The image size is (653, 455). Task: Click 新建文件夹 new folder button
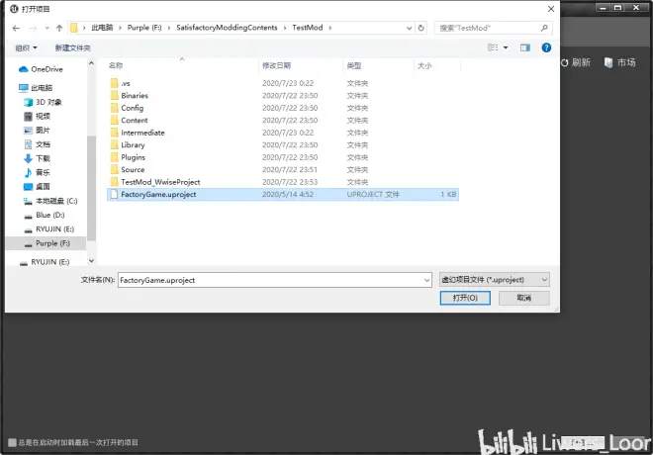[73, 47]
